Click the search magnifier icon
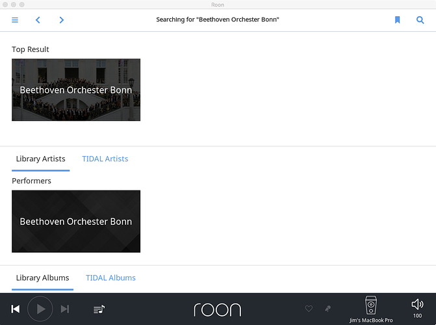The height and width of the screenshot is (325, 436). click(420, 19)
